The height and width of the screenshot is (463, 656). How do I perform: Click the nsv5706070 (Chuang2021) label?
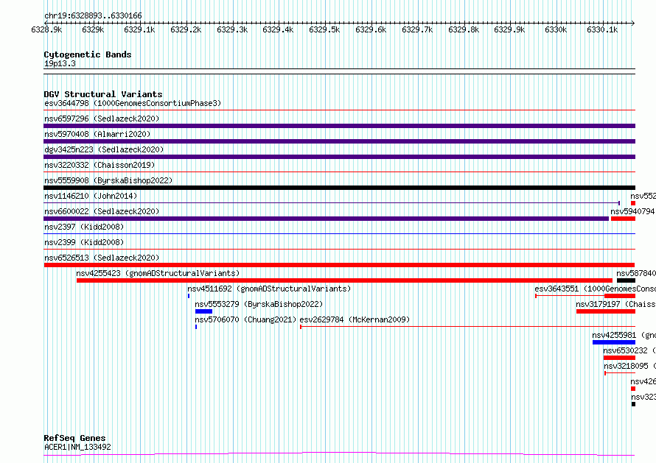pos(245,319)
